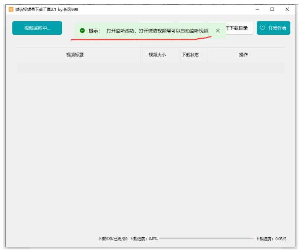
Task: Close the 微信视频号下载工具 window
Action: 287,9
